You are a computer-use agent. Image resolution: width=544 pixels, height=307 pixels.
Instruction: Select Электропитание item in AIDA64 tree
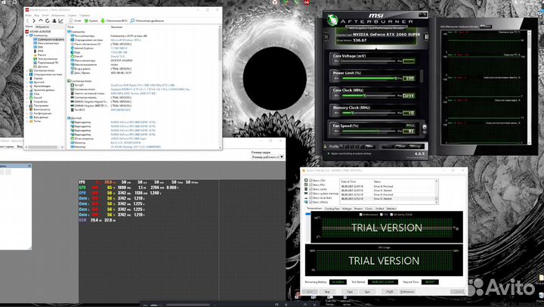pos(48,59)
